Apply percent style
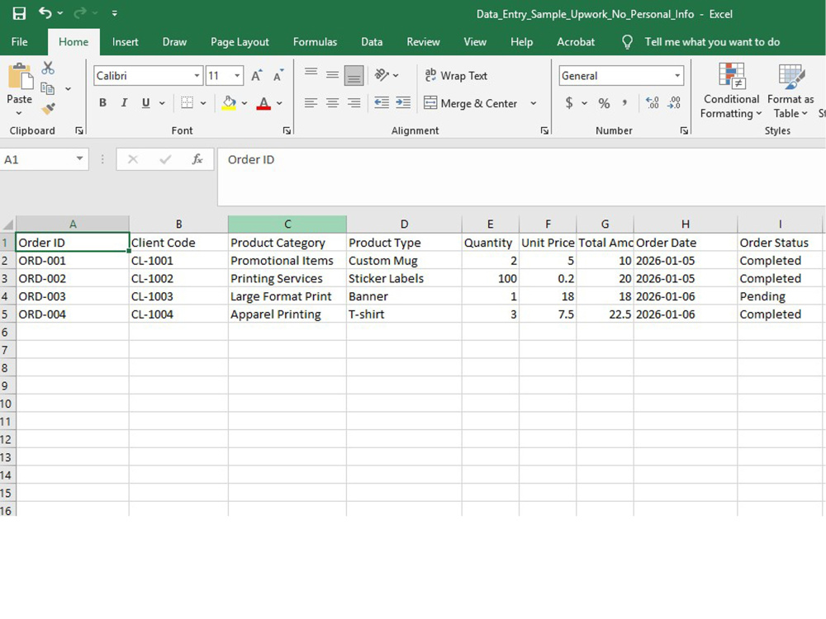The width and height of the screenshot is (826, 619). coord(604,103)
